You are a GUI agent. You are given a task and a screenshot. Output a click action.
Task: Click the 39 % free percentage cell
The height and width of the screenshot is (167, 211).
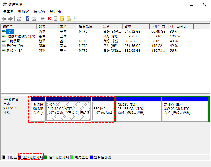coord(174,31)
